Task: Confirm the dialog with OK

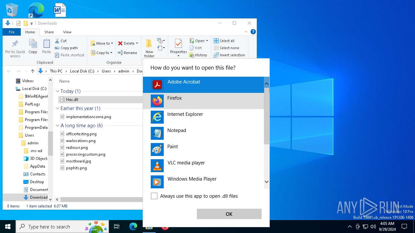Action: [229, 214]
